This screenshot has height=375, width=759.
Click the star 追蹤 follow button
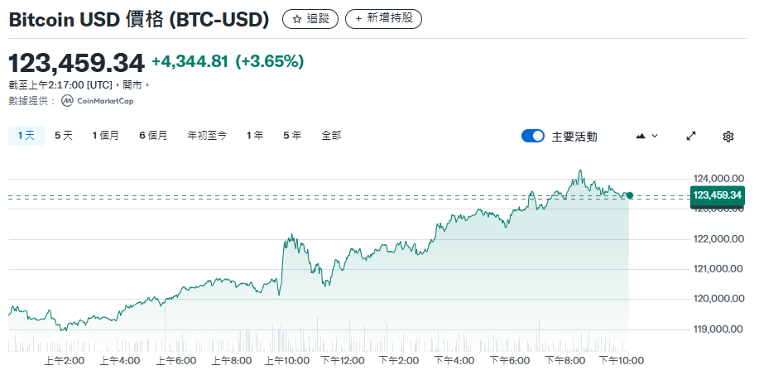coord(310,19)
